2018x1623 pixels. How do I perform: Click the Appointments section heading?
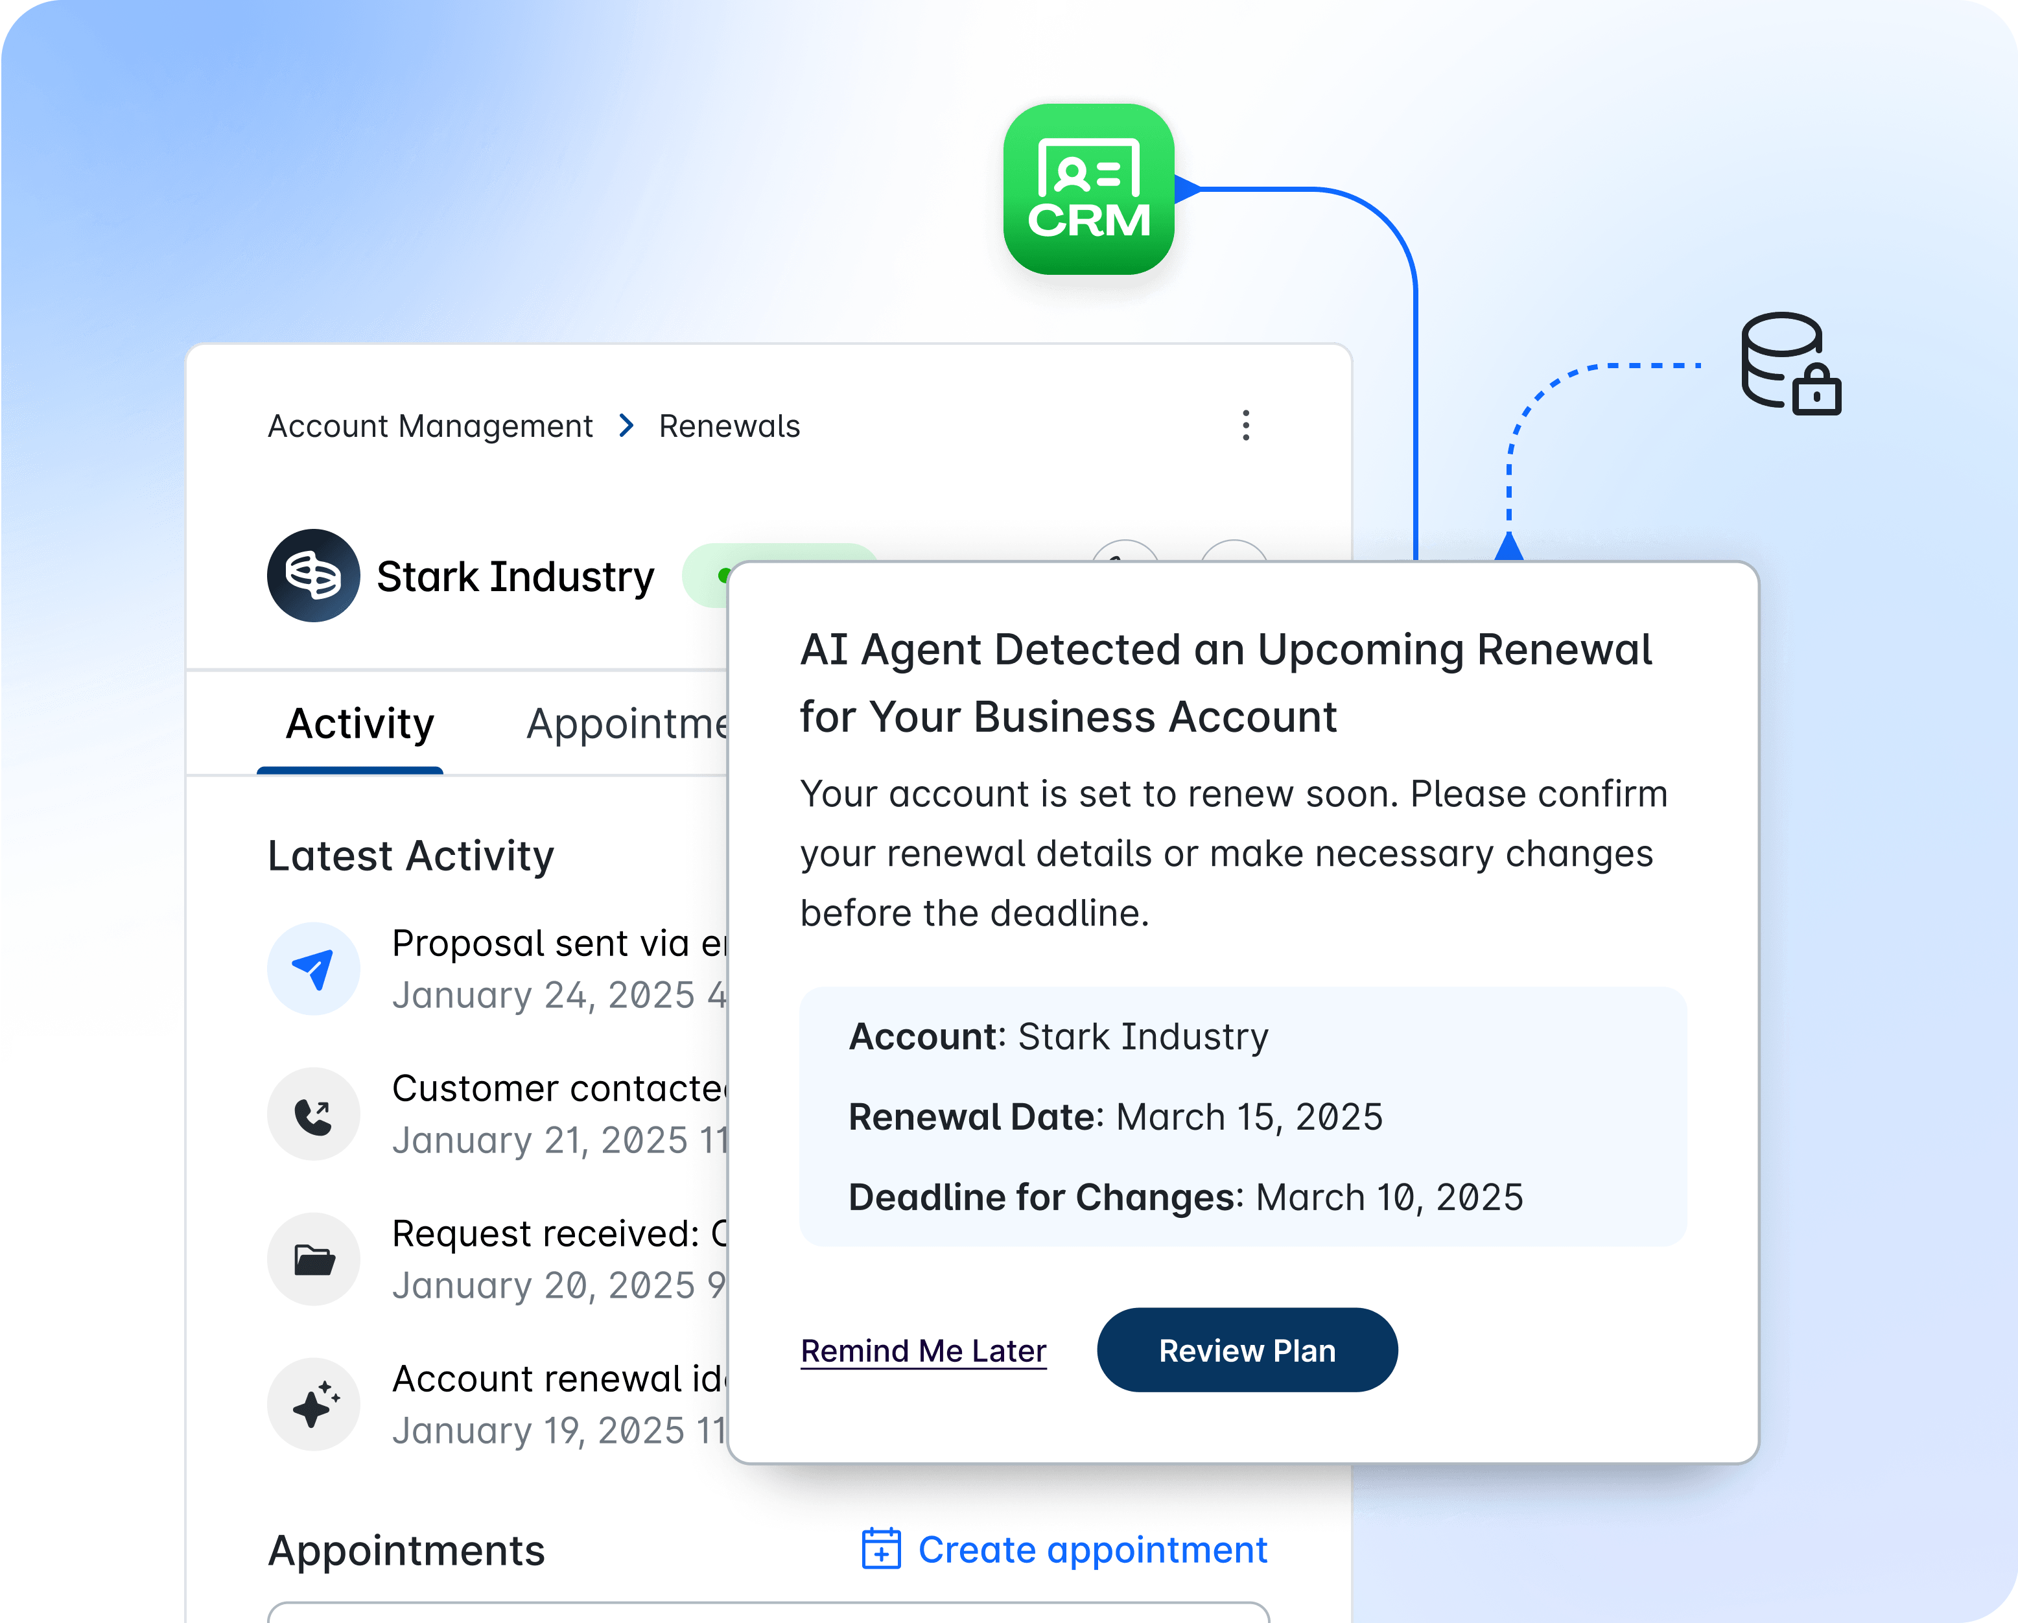coord(406,1551)
